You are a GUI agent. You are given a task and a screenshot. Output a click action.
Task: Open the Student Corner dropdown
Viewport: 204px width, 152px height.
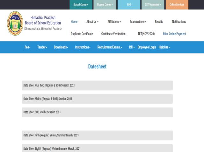(x=105, y=5)
